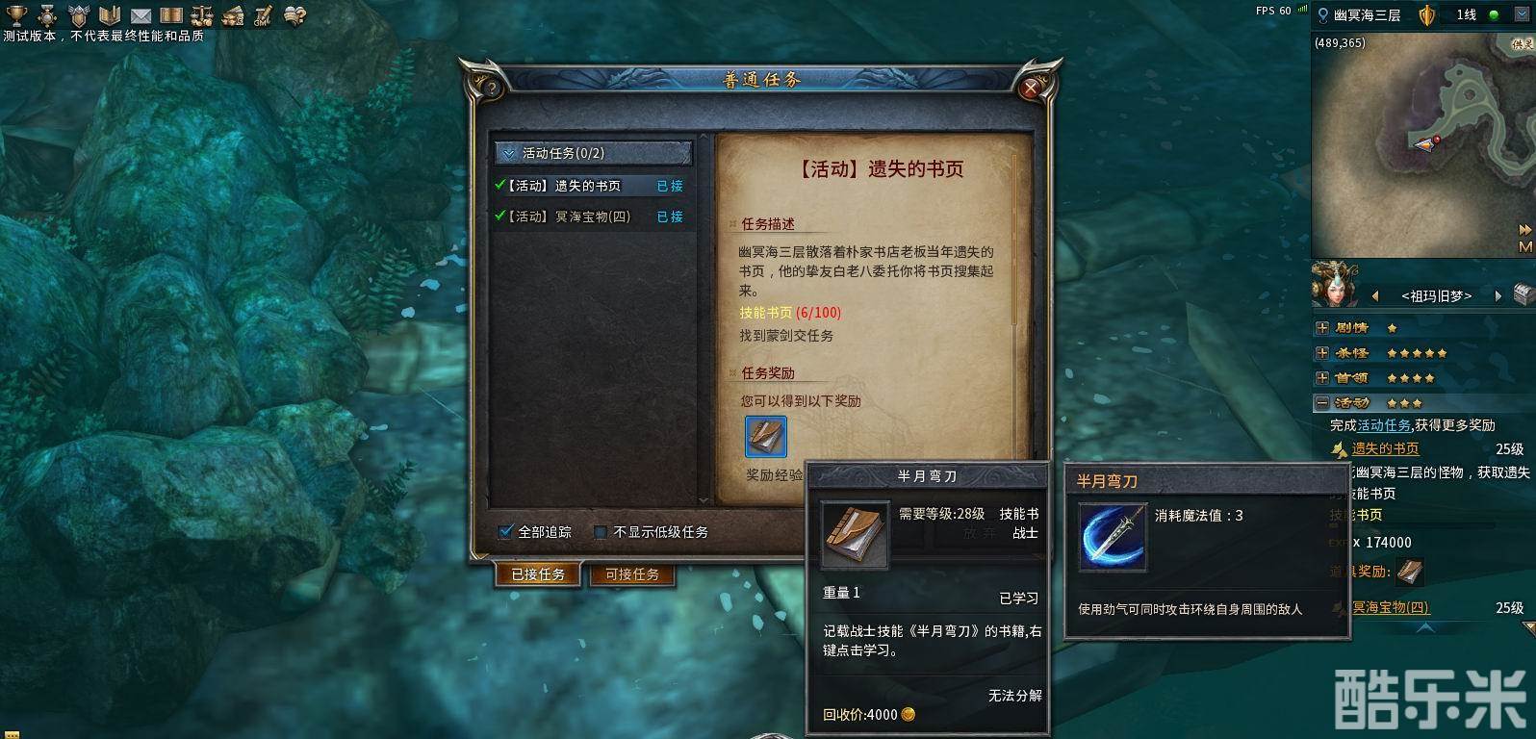Click the quest window help question icon
Screen dimensions: 1536x739
[492, 88]
